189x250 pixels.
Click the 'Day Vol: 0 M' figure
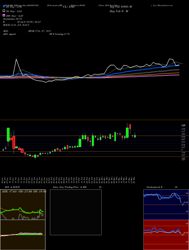coord(119,11)
